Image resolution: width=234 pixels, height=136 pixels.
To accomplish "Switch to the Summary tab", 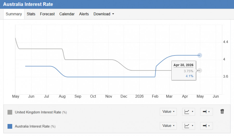I will [x=14, y=14].
